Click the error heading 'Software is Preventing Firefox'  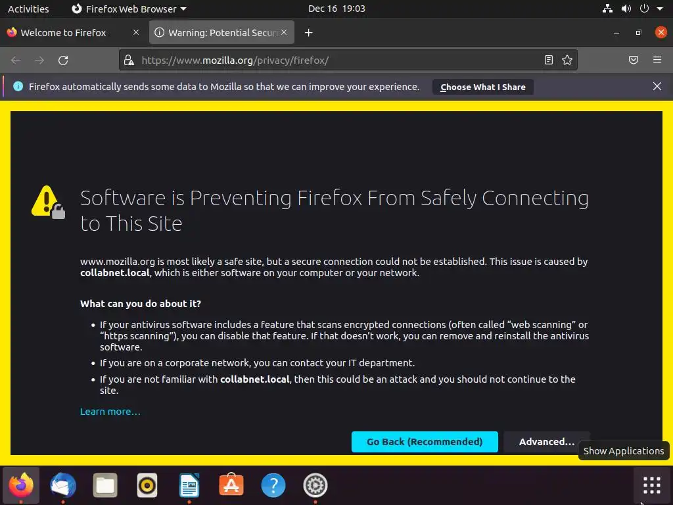(x=334, y=210)
